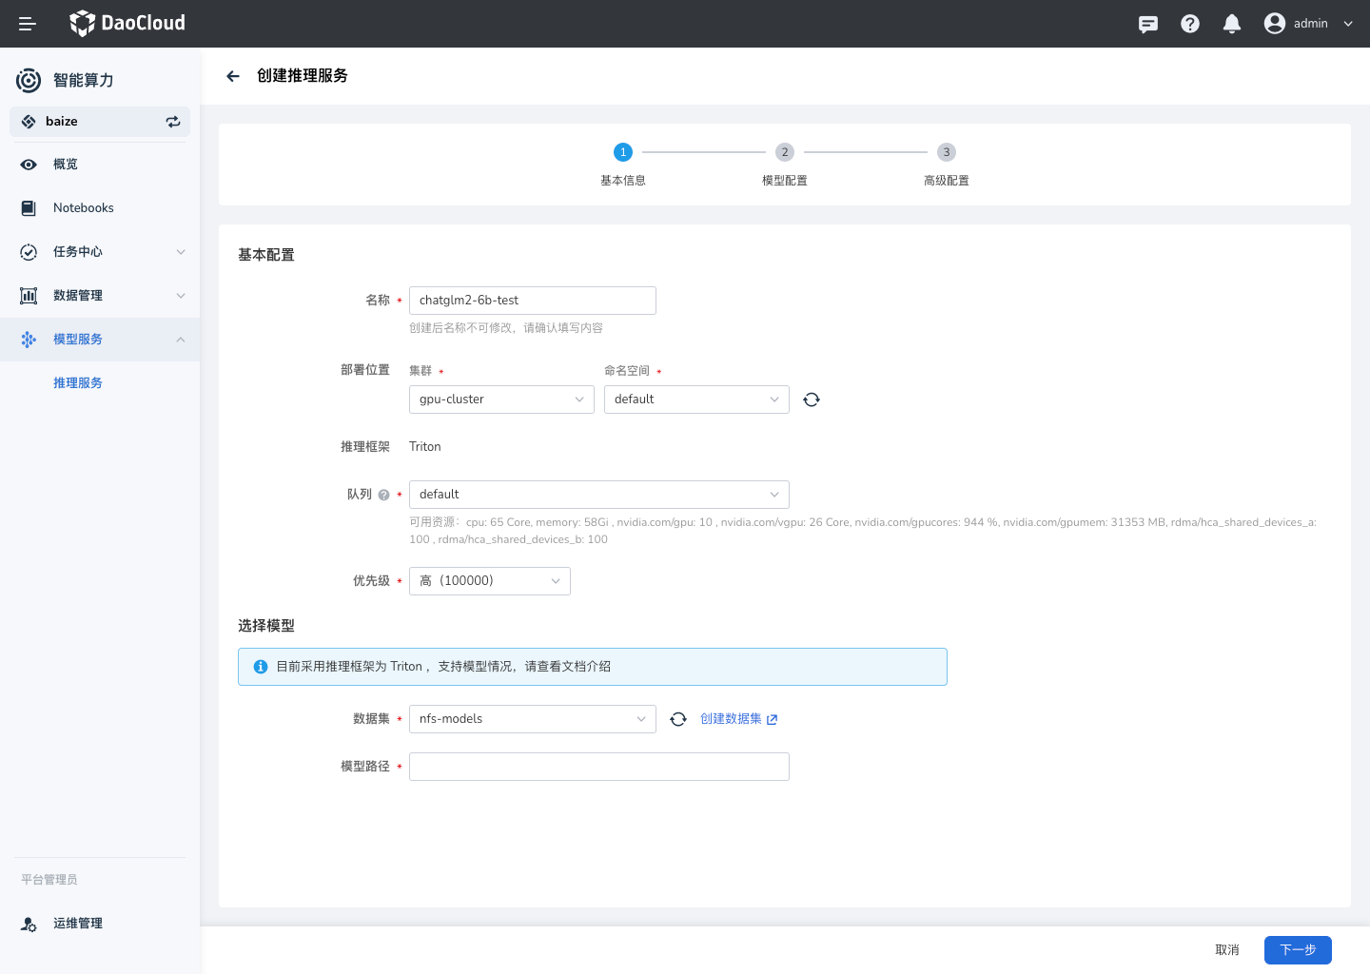Click the 创建后名称不可修改 hint text
This screenshot has width=1370, height=974.
[506, 328]
